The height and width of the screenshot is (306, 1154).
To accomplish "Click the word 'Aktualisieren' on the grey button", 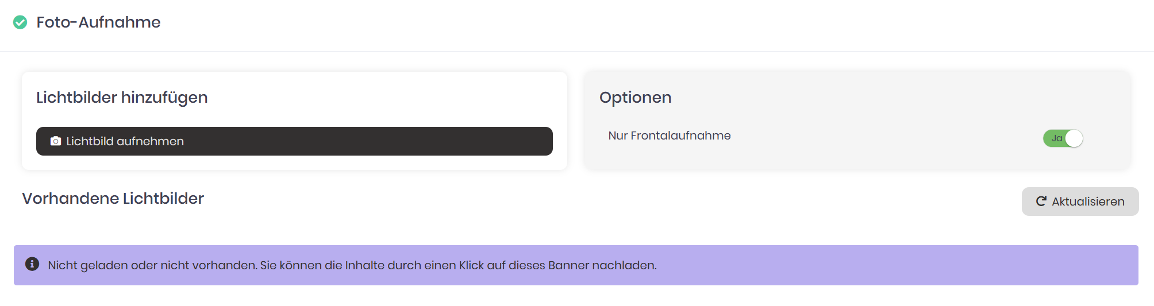I will click(1088, 202).
